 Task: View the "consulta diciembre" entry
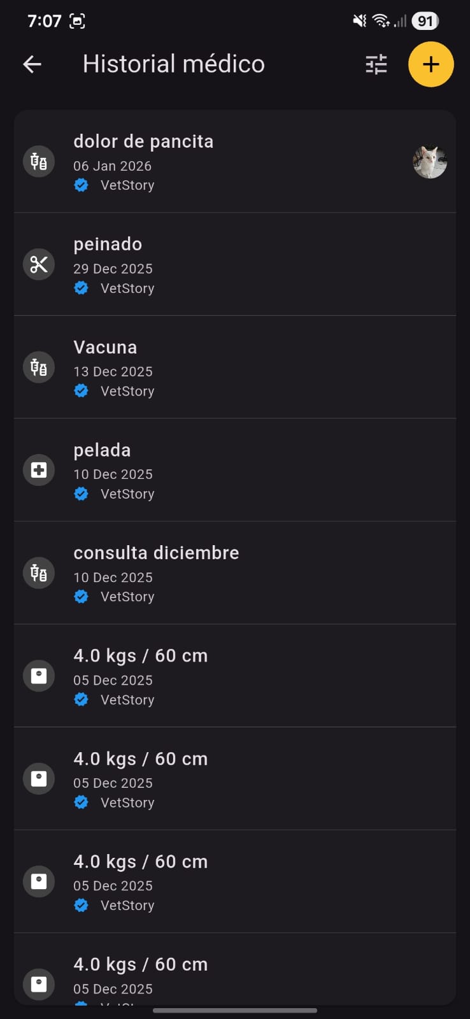(156, 553)
